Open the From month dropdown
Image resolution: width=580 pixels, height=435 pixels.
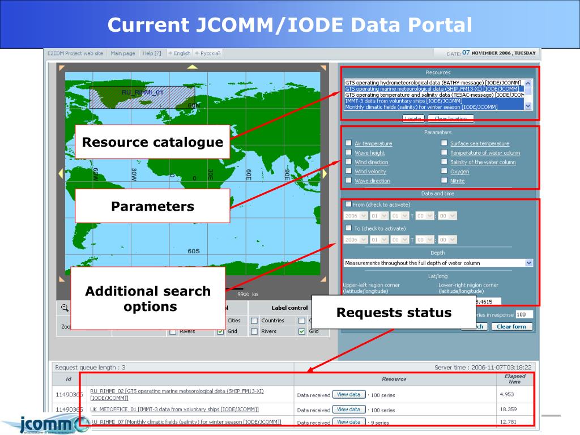pyautogui.click(x=379, y=216)
